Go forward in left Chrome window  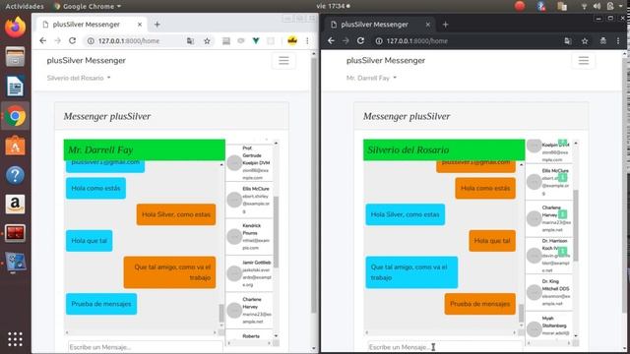coord(58,41)
